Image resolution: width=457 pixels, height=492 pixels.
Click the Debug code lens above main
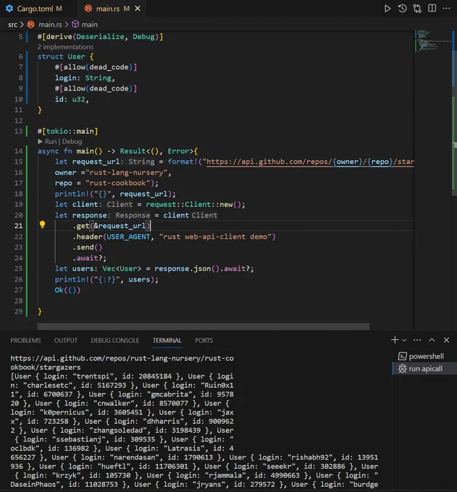coord(72,142)
